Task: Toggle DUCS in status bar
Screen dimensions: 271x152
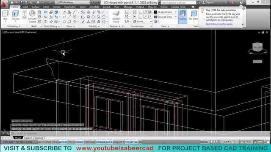Action: [109, 142]
